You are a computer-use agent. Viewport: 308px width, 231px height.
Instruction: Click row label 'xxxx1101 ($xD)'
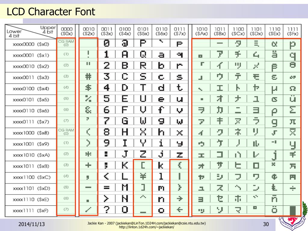(31, 188)
